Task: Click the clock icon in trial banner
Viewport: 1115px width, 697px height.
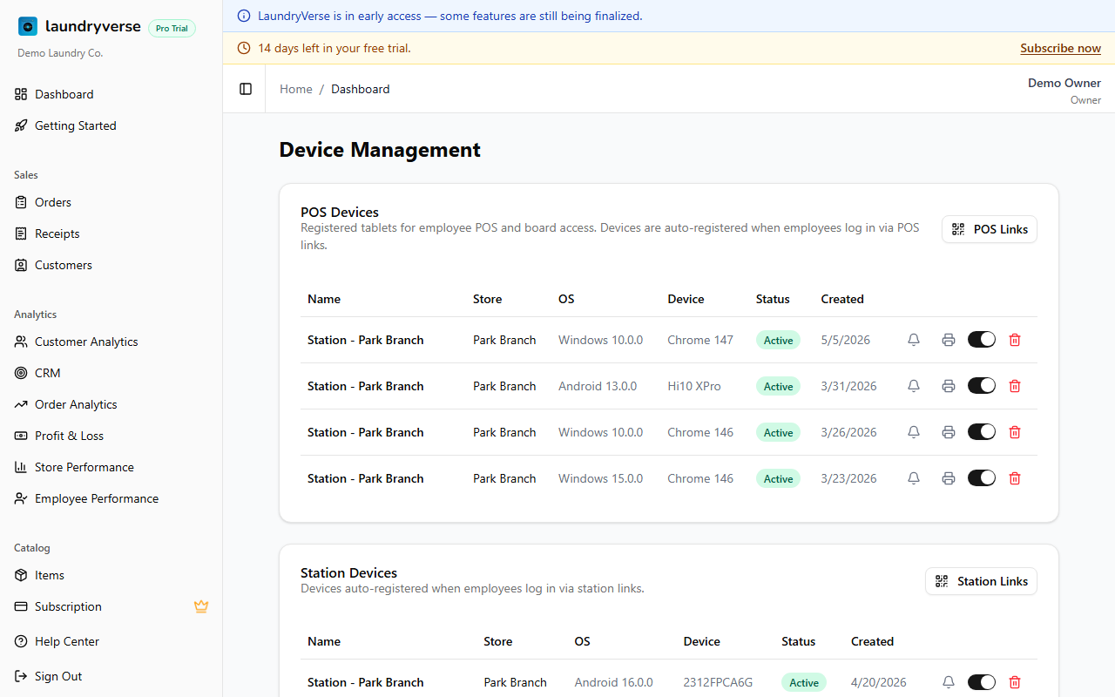Action: point(244,48)
